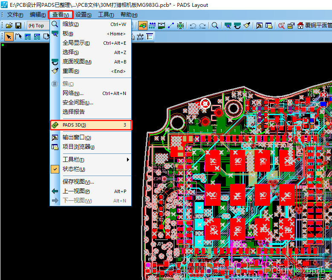Click the 覆铜平面管 toolbar text button
The image size is (332, 280).
pyautogui.click(x=318, y=26)
